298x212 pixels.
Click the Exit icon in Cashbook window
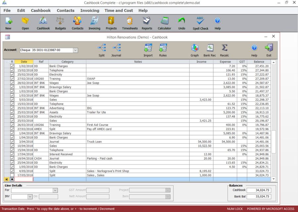pos(269,47)
